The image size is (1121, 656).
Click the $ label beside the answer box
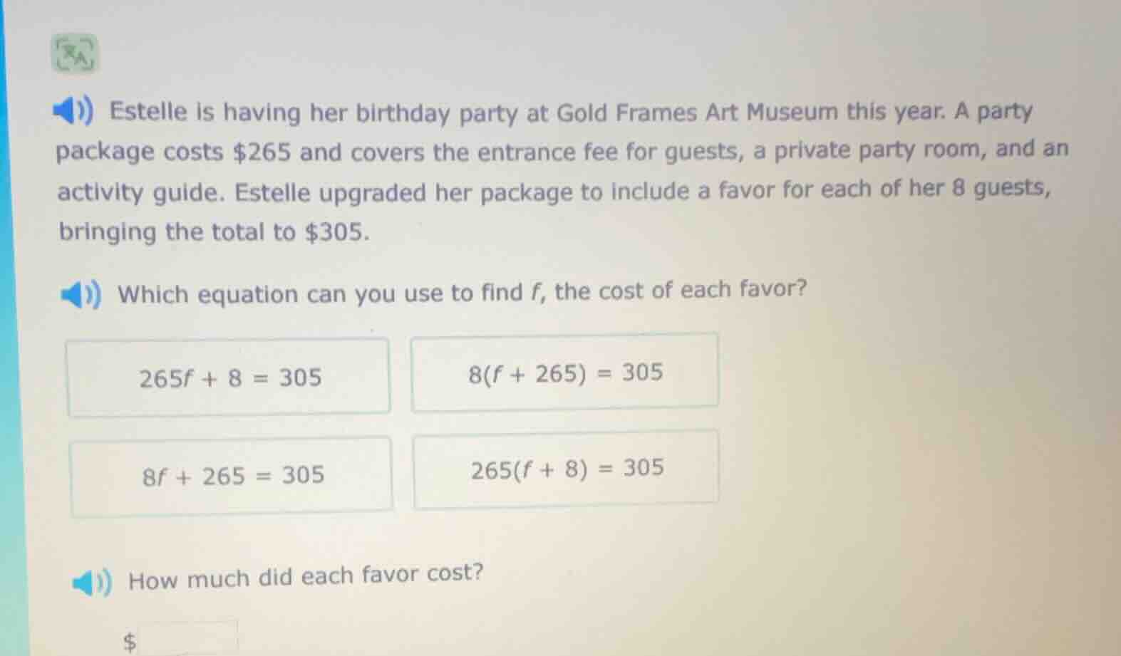[130, 639]
